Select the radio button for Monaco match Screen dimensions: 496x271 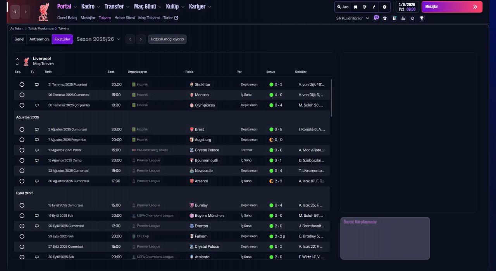pos(22,95)
